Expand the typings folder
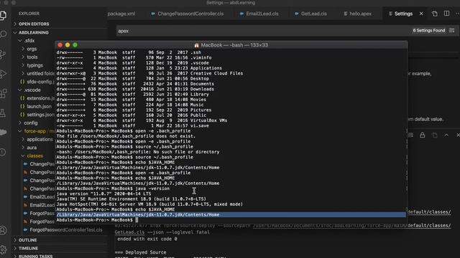Image resolution: width=460 pixels, height=258 pixels. [x=34, y=65]
